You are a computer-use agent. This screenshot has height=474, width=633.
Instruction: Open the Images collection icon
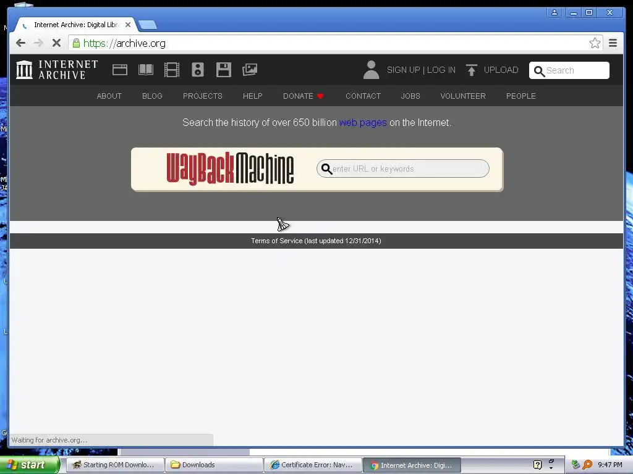click(x=250, y=70)
